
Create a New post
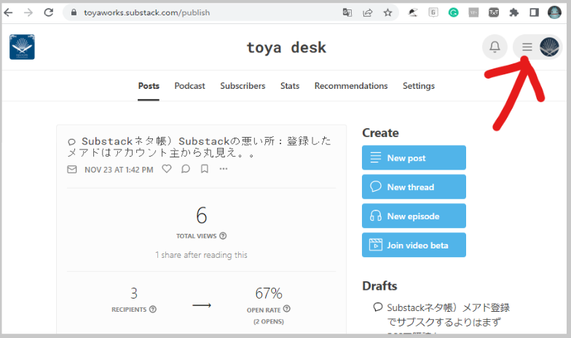point(414,157)
